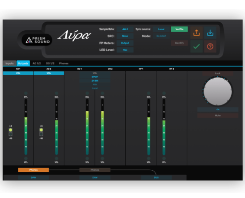Click the Prism Sound logo
The width and height of the screenshot is (245, 198).
37,40
